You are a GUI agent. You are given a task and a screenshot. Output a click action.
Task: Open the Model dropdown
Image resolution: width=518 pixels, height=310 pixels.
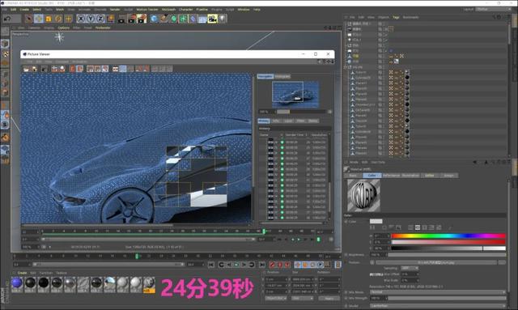coord(438,306)
